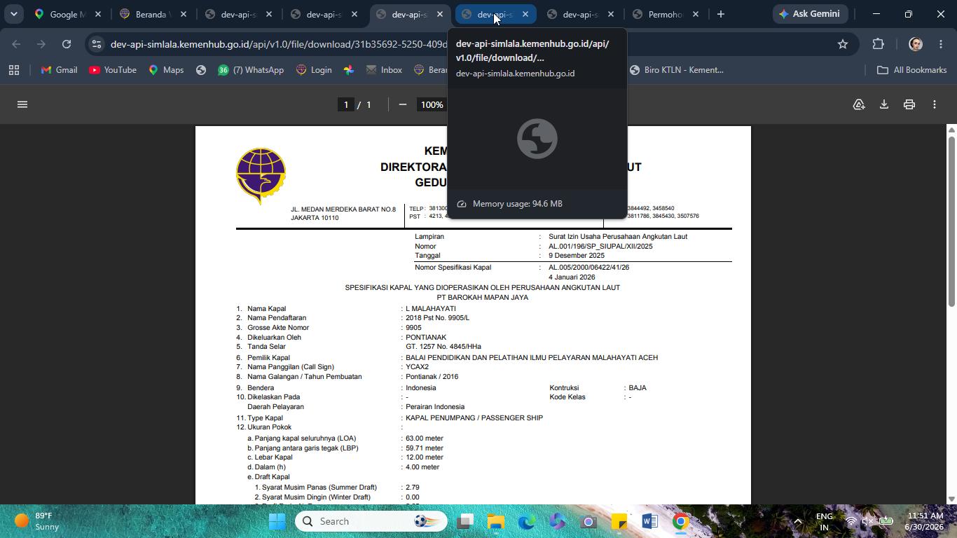Open the ENG IN language switcher
The width and height of the screenshot is (957, 538).
(x=825, y=521)
